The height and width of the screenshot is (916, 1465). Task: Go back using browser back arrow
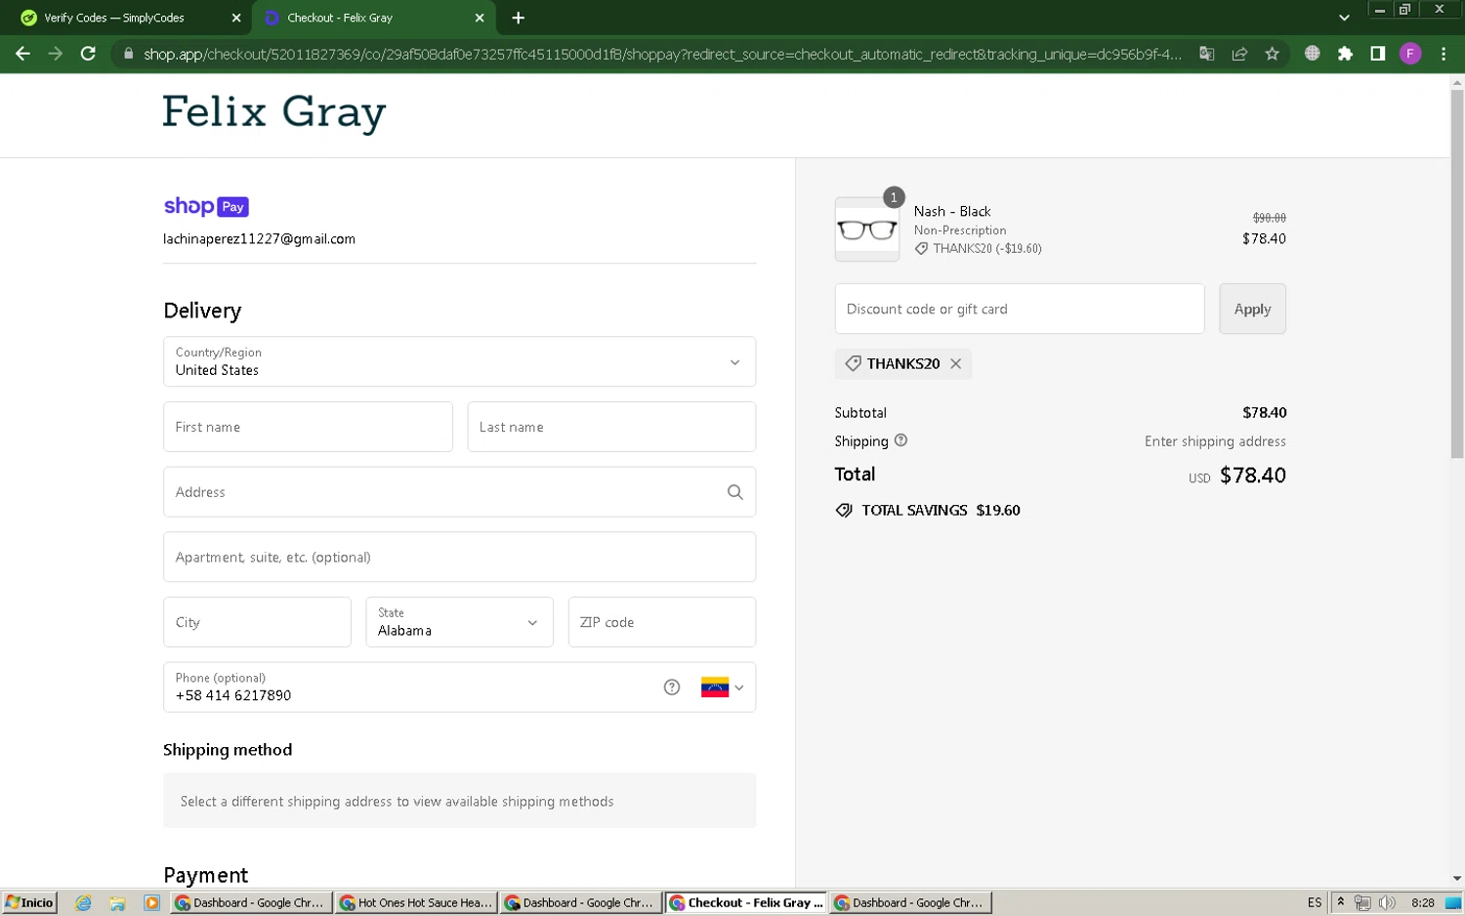point(22,54)
